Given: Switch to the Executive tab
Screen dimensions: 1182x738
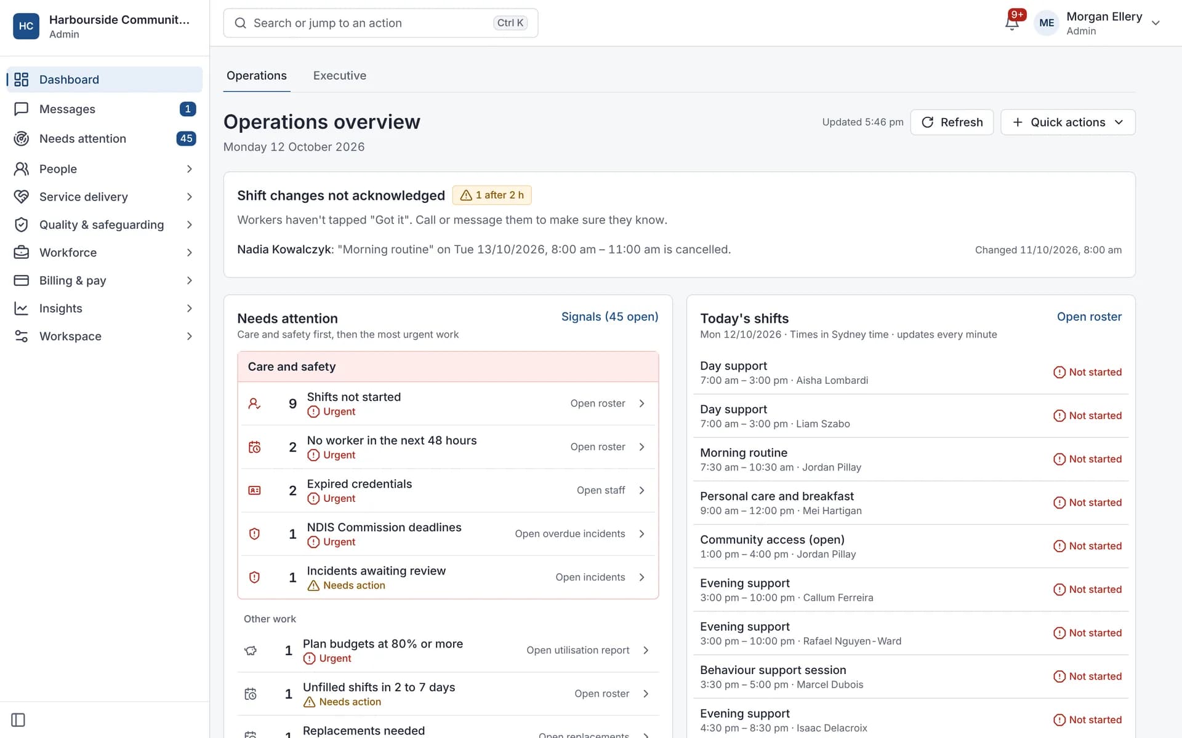Looking at the screenshot, I should [x=340, y=76].
